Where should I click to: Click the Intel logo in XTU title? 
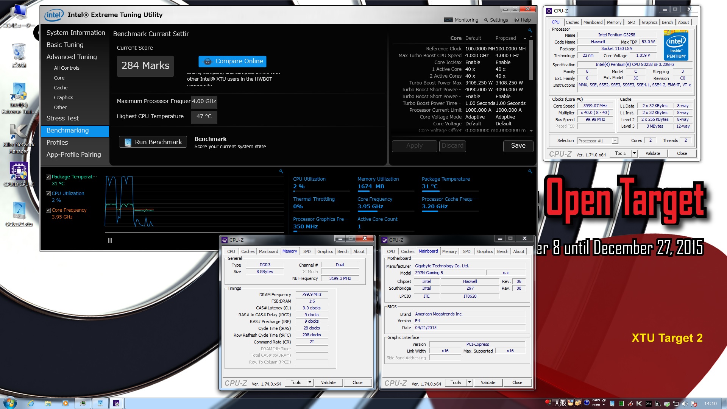[x=54, y=15]
